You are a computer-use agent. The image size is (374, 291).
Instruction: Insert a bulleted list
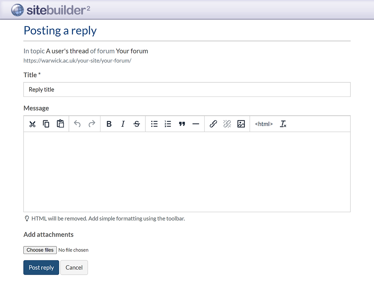154,124
